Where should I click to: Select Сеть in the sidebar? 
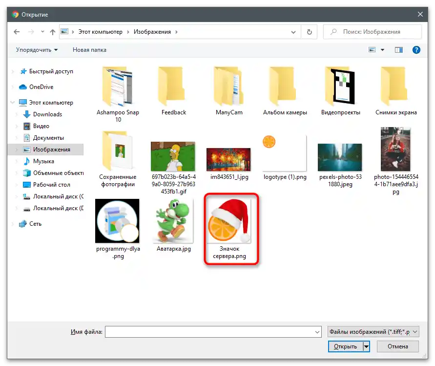pyautogui.click(x=35, y=224)
